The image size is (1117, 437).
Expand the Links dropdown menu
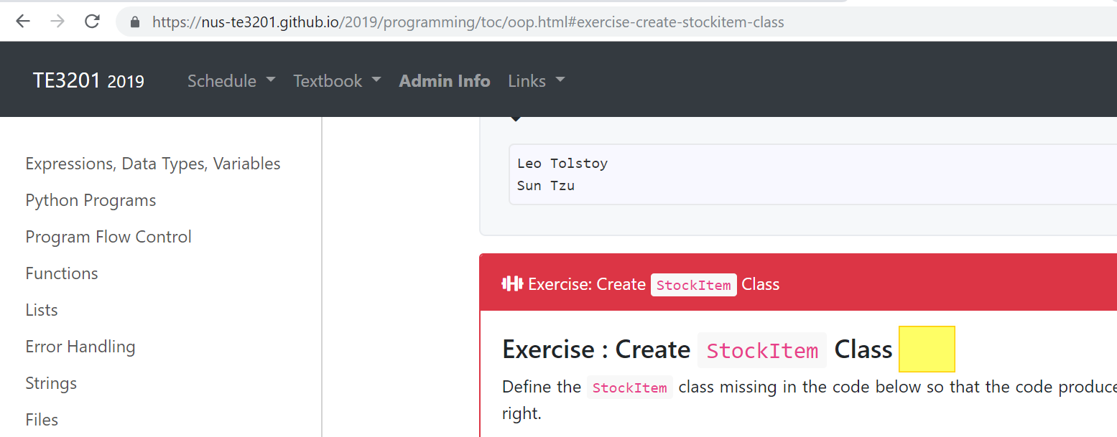click(x=536, y=81)
